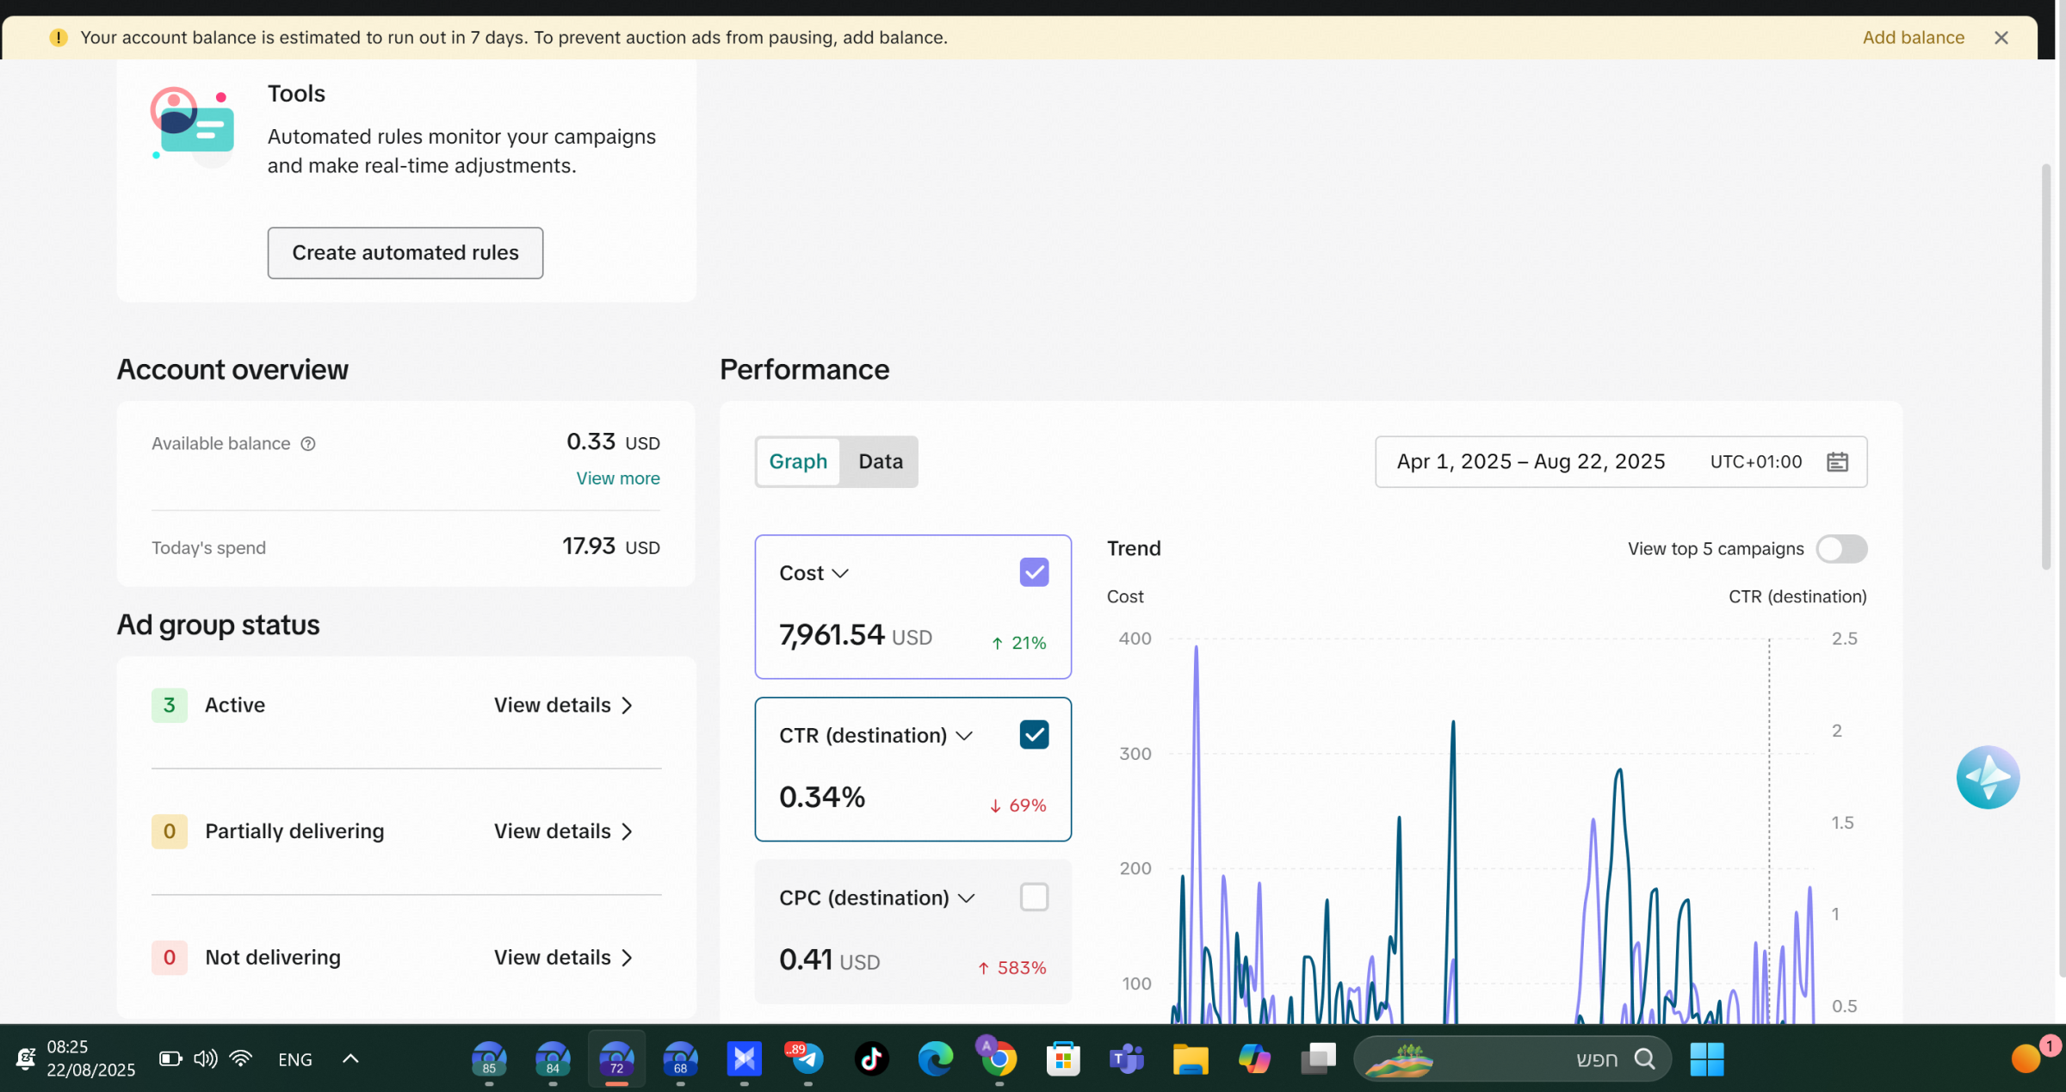Viewport: 2066px width, 1092px height.
Task: Click the Add balance link
Action: [1914, 38]
